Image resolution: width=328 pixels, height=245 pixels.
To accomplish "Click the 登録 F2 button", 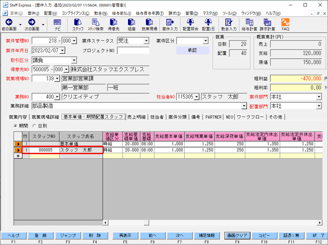I will tap(41, 235).
